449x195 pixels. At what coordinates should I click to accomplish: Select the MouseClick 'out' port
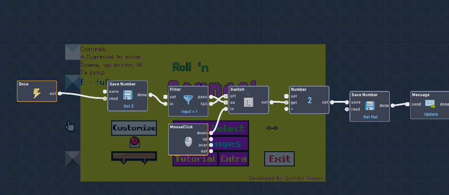[x=211, y=151]
